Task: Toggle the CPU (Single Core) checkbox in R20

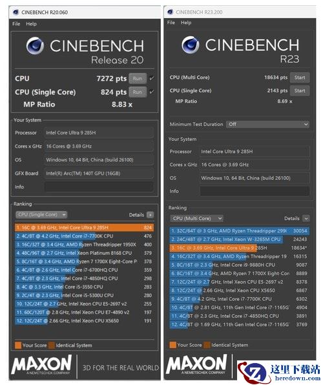Action: click(x=152, y=92)
